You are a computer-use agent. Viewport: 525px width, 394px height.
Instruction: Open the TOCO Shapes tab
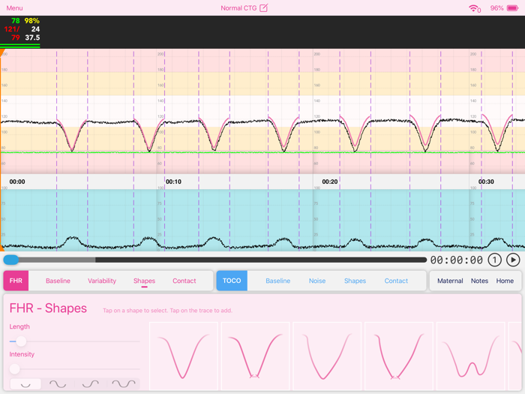pyautogui.click(x=355, y=281)
